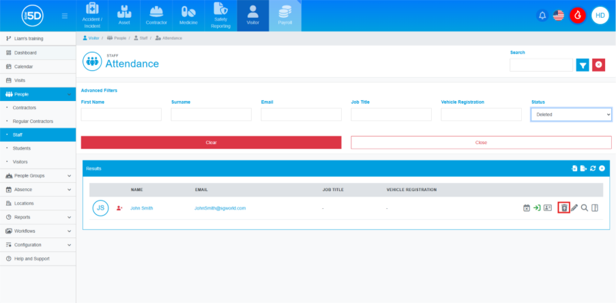Screen dimensions: 616x303
Task: Open the ID card icon for John Smith
Action: point(547,207)
